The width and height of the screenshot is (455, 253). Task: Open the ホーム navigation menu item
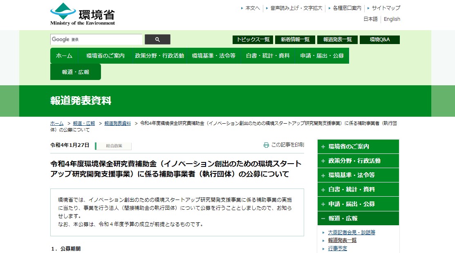click(x=64, y=56)
